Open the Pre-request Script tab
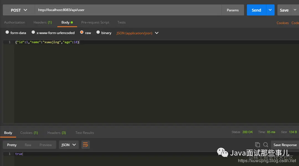The image size is (299, 166). 95,22
